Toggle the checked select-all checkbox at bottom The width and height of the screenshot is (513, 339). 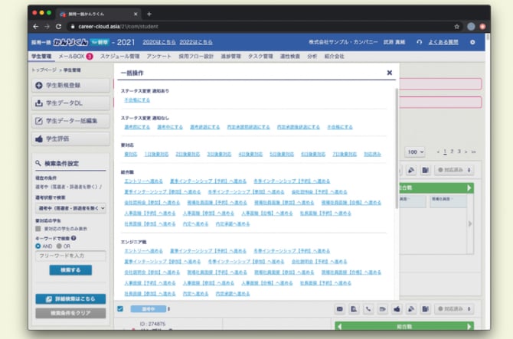[x=120, y=308]
